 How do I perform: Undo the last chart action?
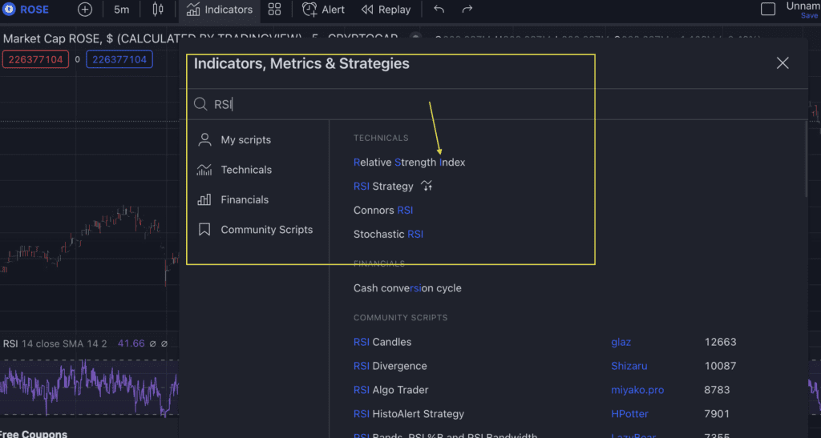tap(439, 10)
